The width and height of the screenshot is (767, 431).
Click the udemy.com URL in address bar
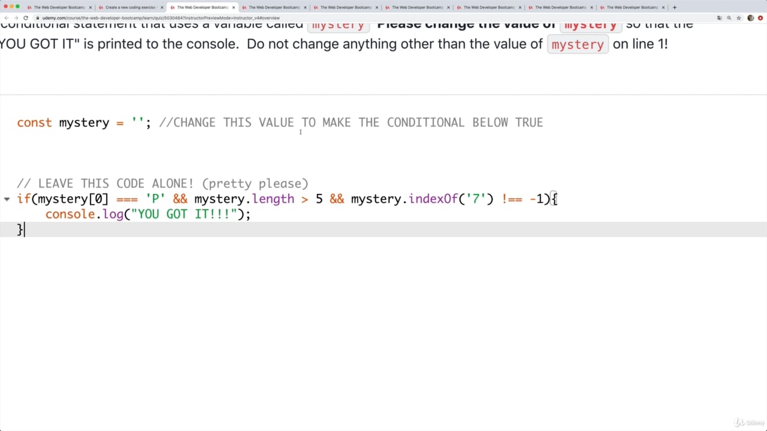[161, 18]
